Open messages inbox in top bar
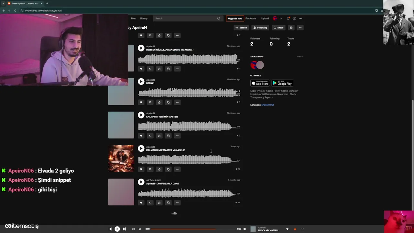This screenshot has width=414, height=233. [294, 18]
